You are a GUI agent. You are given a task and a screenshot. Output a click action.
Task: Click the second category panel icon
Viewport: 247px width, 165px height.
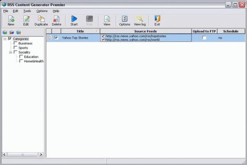point(11,33)
